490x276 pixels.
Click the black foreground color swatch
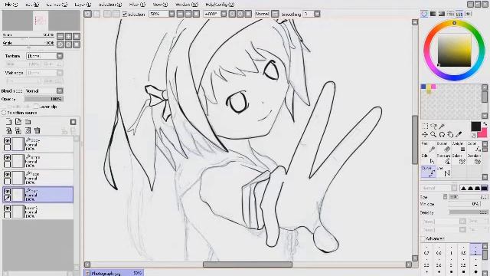coord(475,127)
